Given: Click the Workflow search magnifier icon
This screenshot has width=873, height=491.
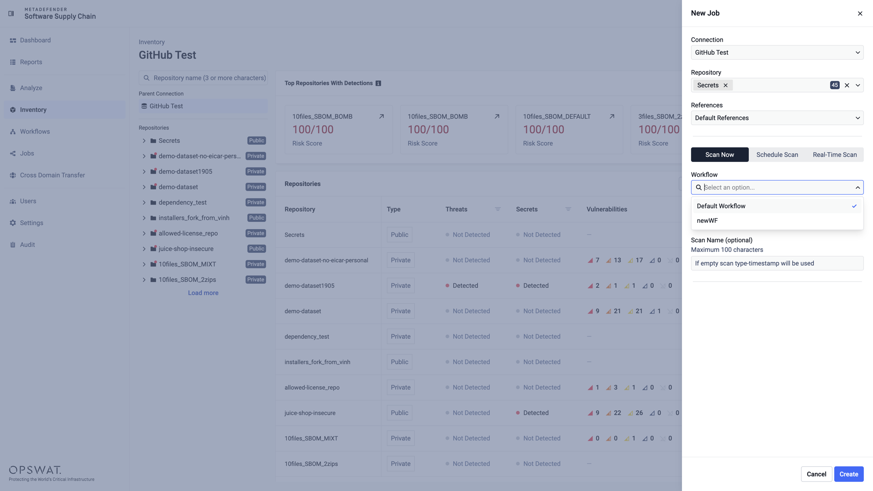Looking at the screenshot, I should pos(699,188).
